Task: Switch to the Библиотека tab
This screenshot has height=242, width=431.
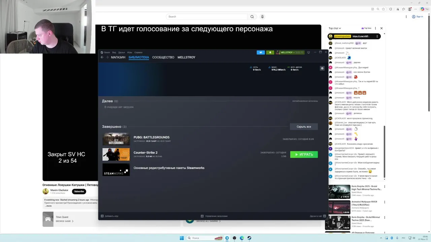Action: [139, 57]
